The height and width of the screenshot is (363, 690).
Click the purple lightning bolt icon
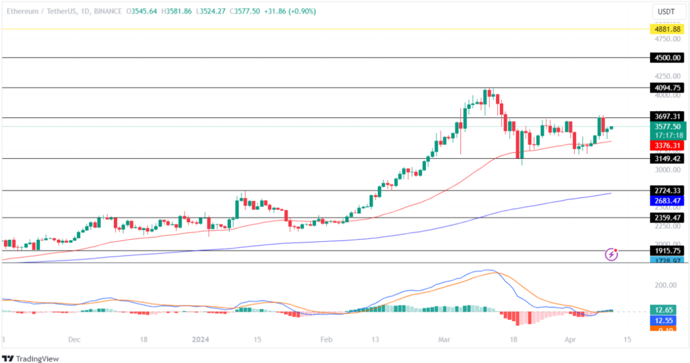611,255
